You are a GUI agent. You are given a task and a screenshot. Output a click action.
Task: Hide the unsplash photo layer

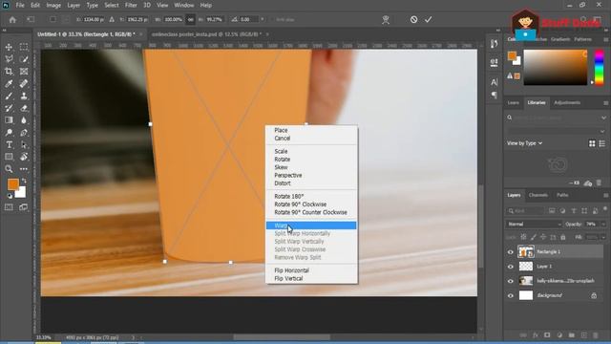[x=511, y=281]
